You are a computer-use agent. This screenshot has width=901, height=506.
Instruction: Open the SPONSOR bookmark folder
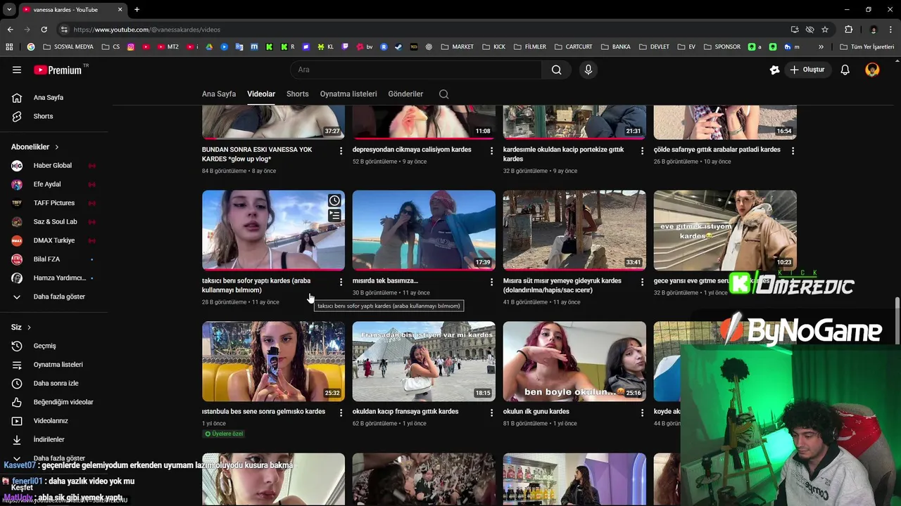[x=722, y=47]
